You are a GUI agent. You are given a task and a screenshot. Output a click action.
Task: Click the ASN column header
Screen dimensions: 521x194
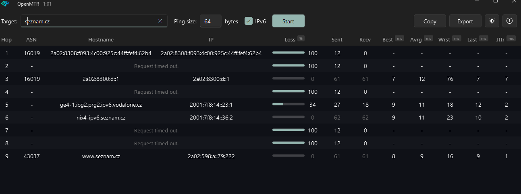point(31,39)
